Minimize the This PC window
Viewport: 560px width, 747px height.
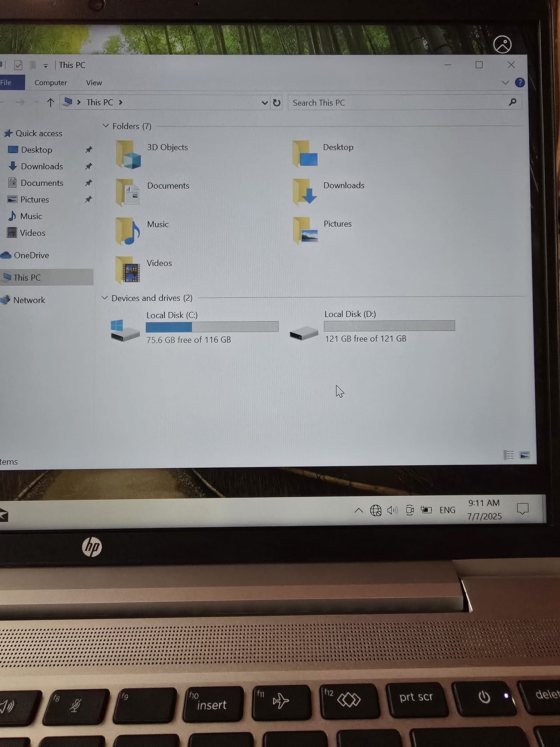click(448, 65)
